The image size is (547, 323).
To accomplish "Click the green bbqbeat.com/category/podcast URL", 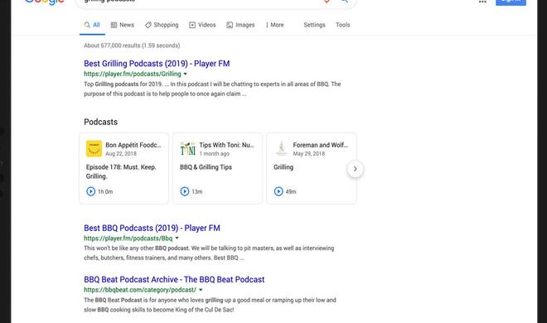I will 140,290.
